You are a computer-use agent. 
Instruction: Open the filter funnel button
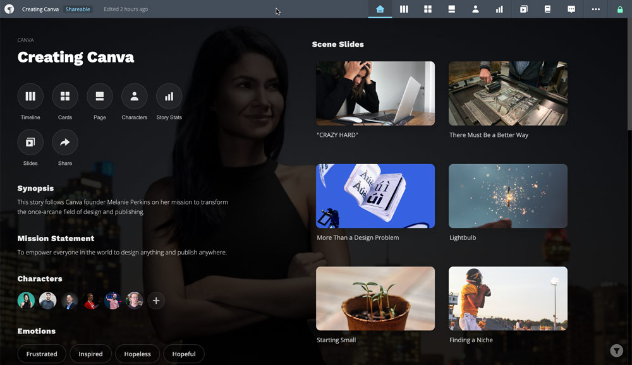(x=616, y=350)
